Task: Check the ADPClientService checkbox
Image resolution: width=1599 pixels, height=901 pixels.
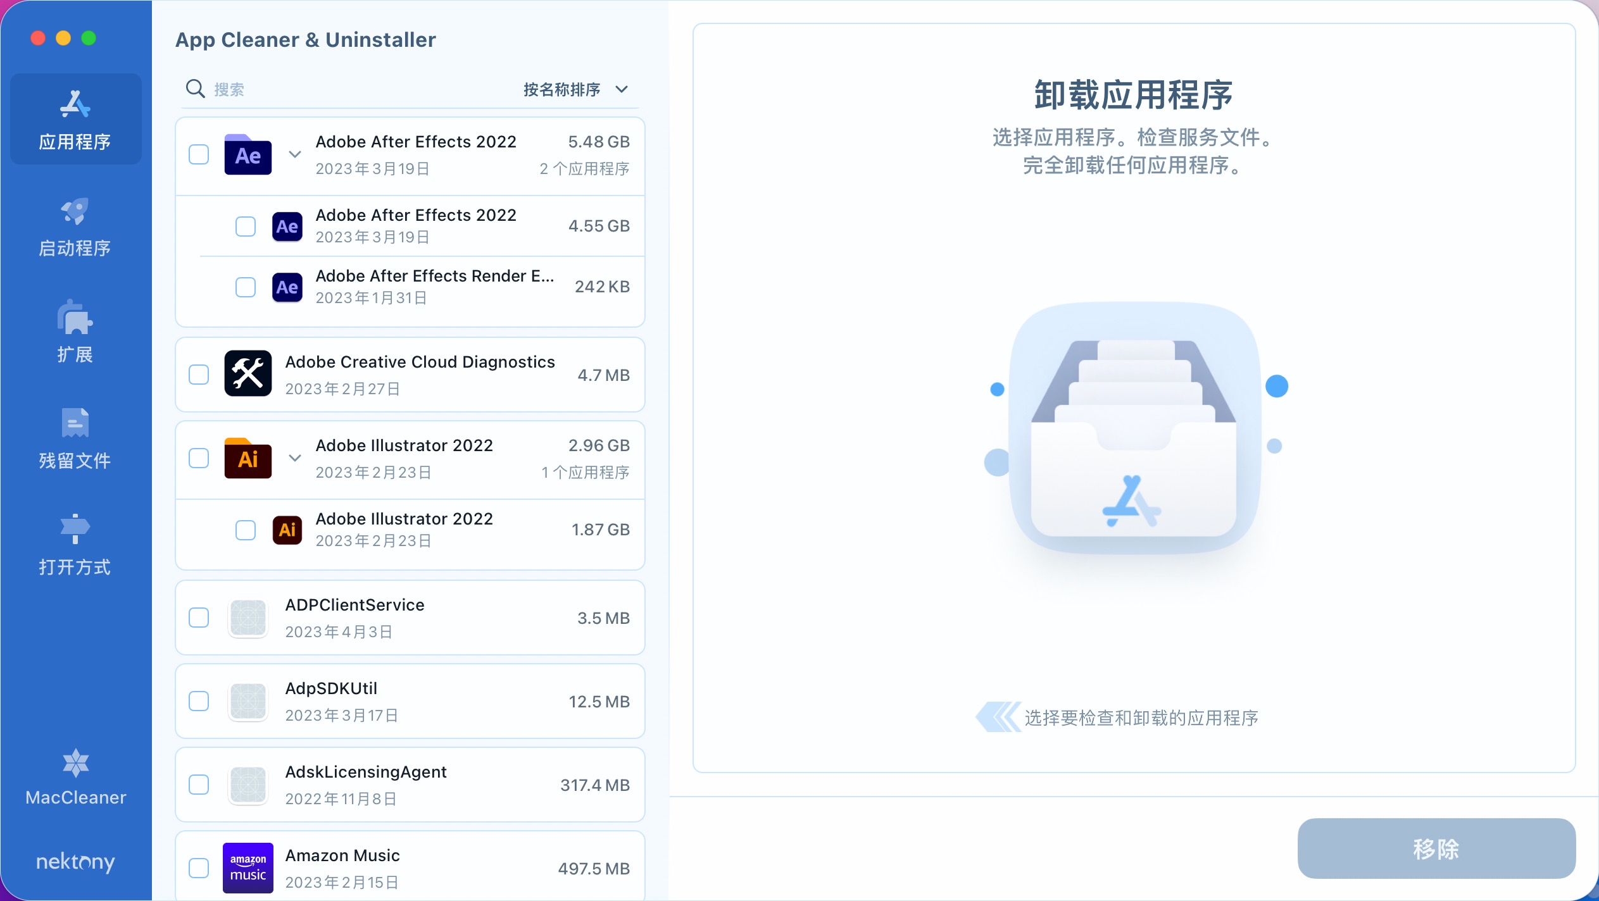Action: 199,618
